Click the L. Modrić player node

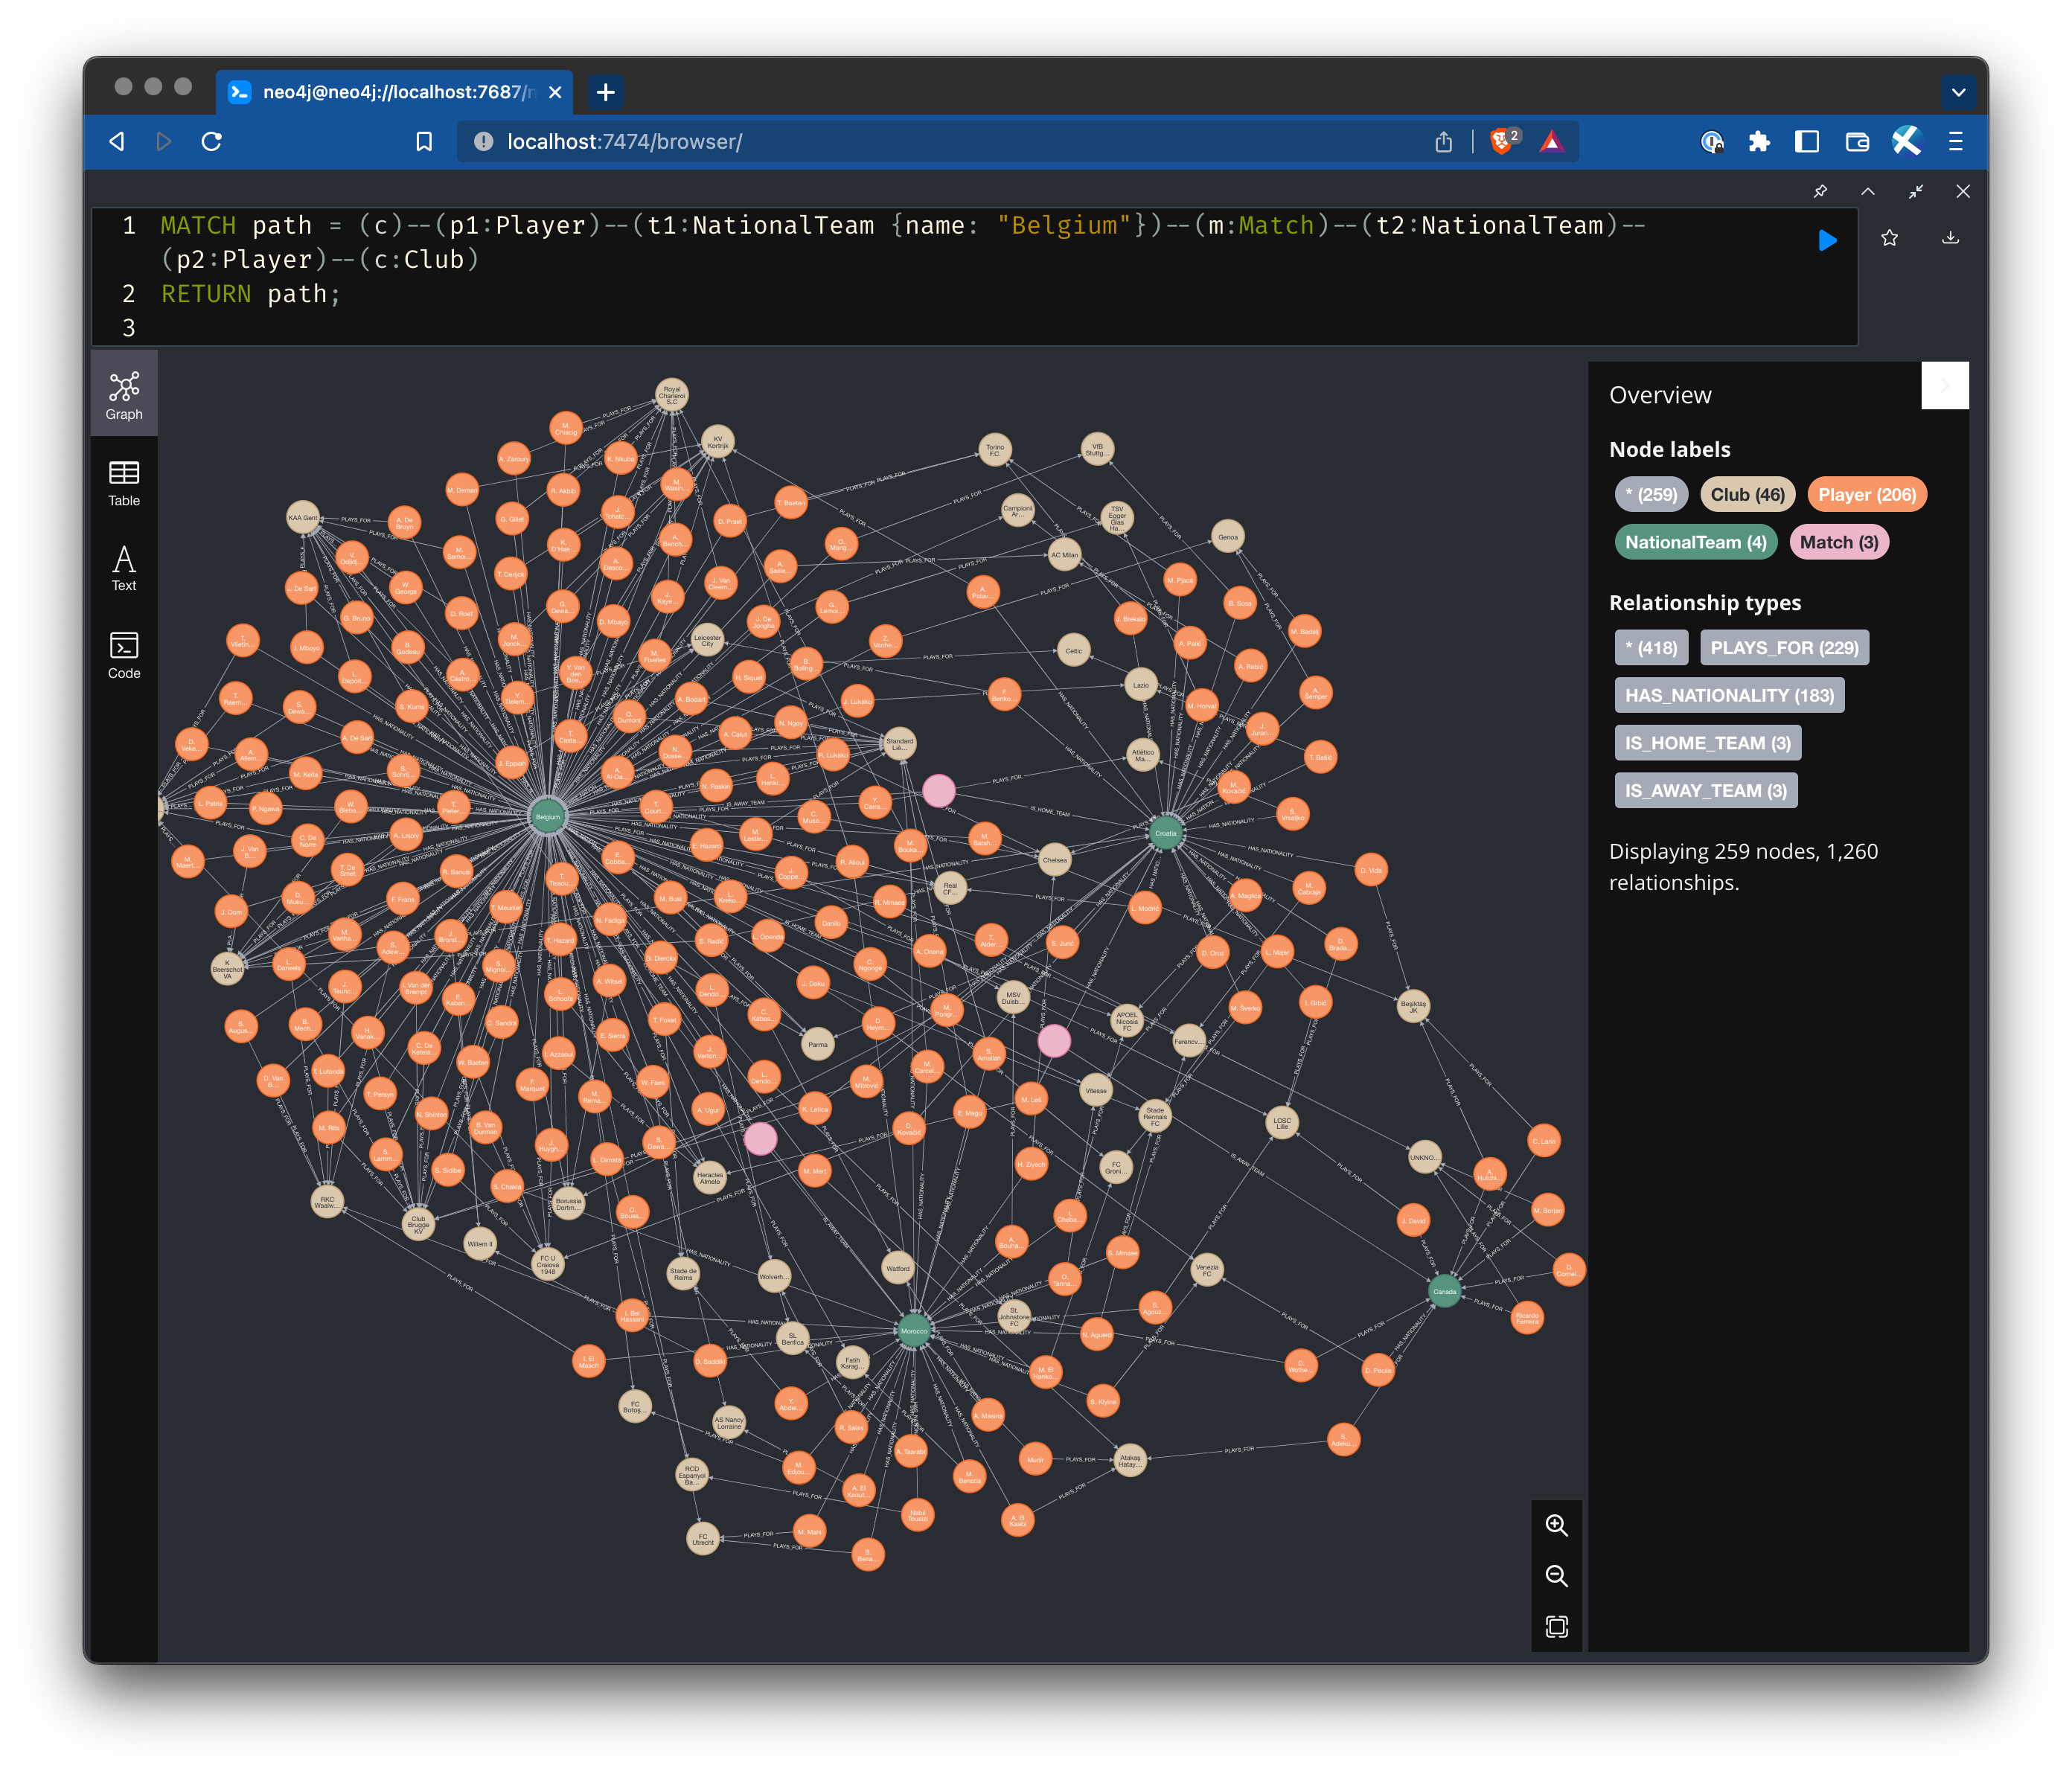(x=1145, y=909)
